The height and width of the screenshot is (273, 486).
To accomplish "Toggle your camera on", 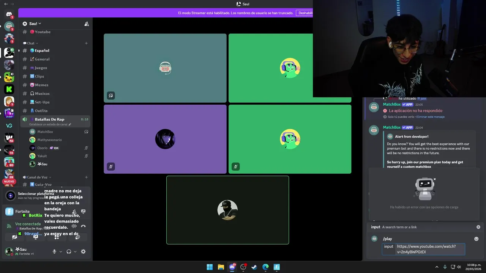I will (15, 237).
